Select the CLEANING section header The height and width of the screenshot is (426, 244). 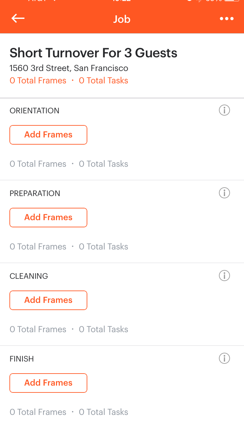(x=29, y=276)
